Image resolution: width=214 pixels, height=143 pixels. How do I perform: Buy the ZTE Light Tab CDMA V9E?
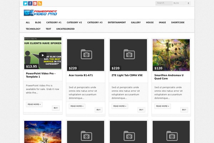(x=141, y=110)
